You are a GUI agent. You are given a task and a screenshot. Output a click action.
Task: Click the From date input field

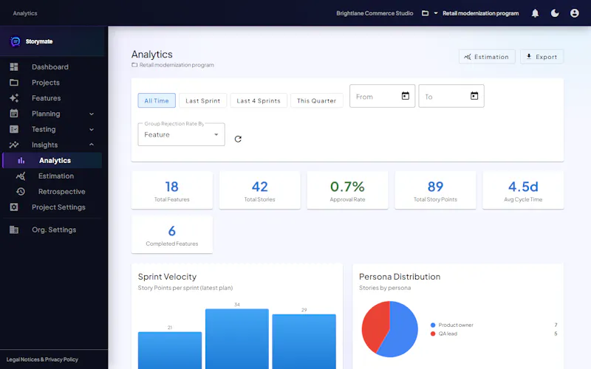pyautogui.click(x=382, y=96)
